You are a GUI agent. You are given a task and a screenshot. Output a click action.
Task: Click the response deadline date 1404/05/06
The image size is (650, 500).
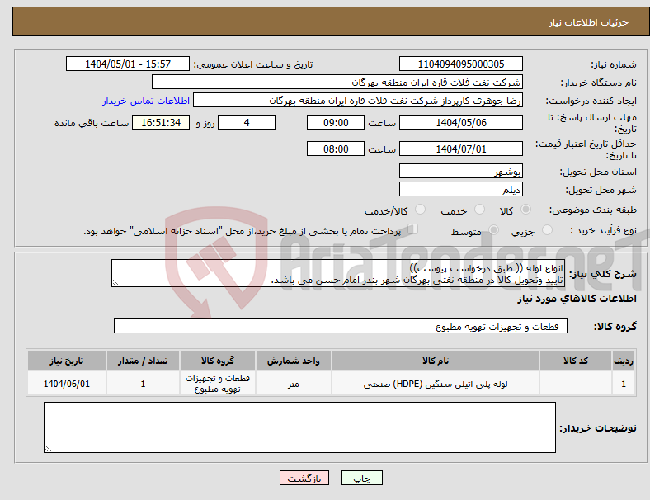point(461,122)
